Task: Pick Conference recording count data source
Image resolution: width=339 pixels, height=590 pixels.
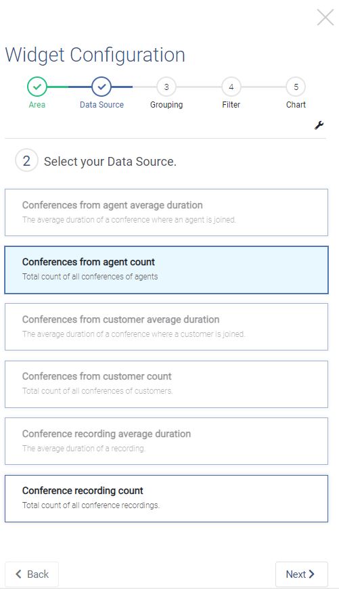Action: click(166, 499)
